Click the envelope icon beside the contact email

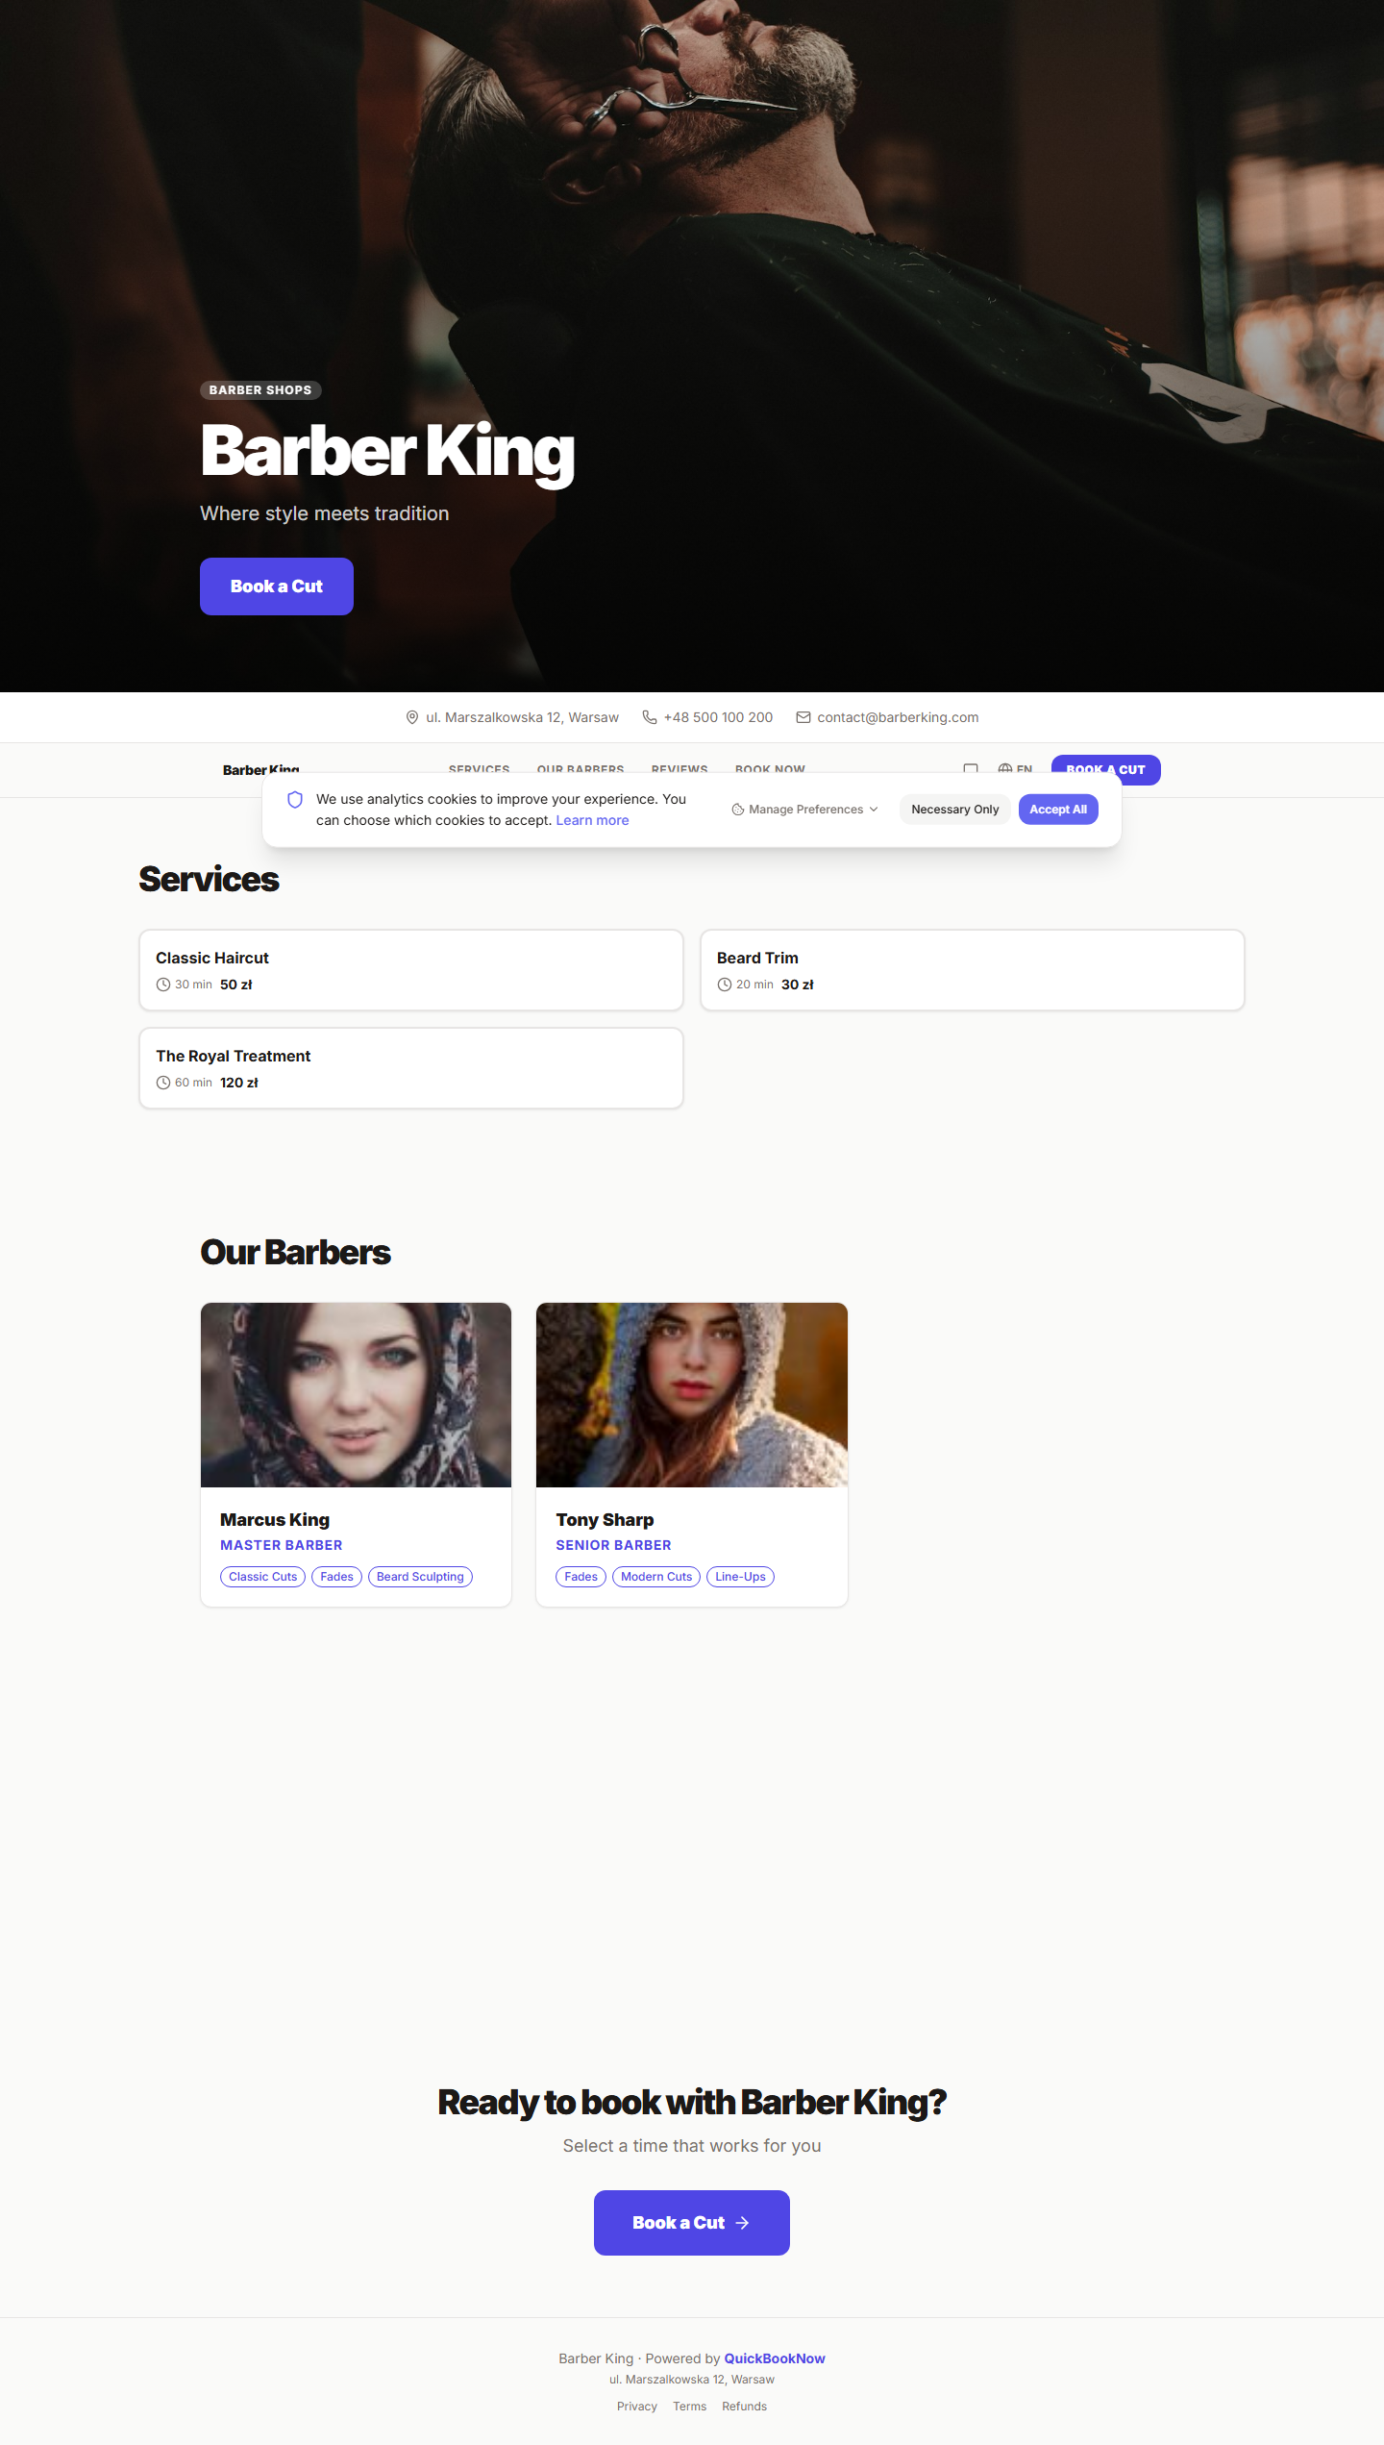803,717
